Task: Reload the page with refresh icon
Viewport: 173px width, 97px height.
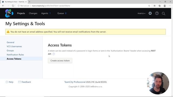Action: tap(13, 6)
